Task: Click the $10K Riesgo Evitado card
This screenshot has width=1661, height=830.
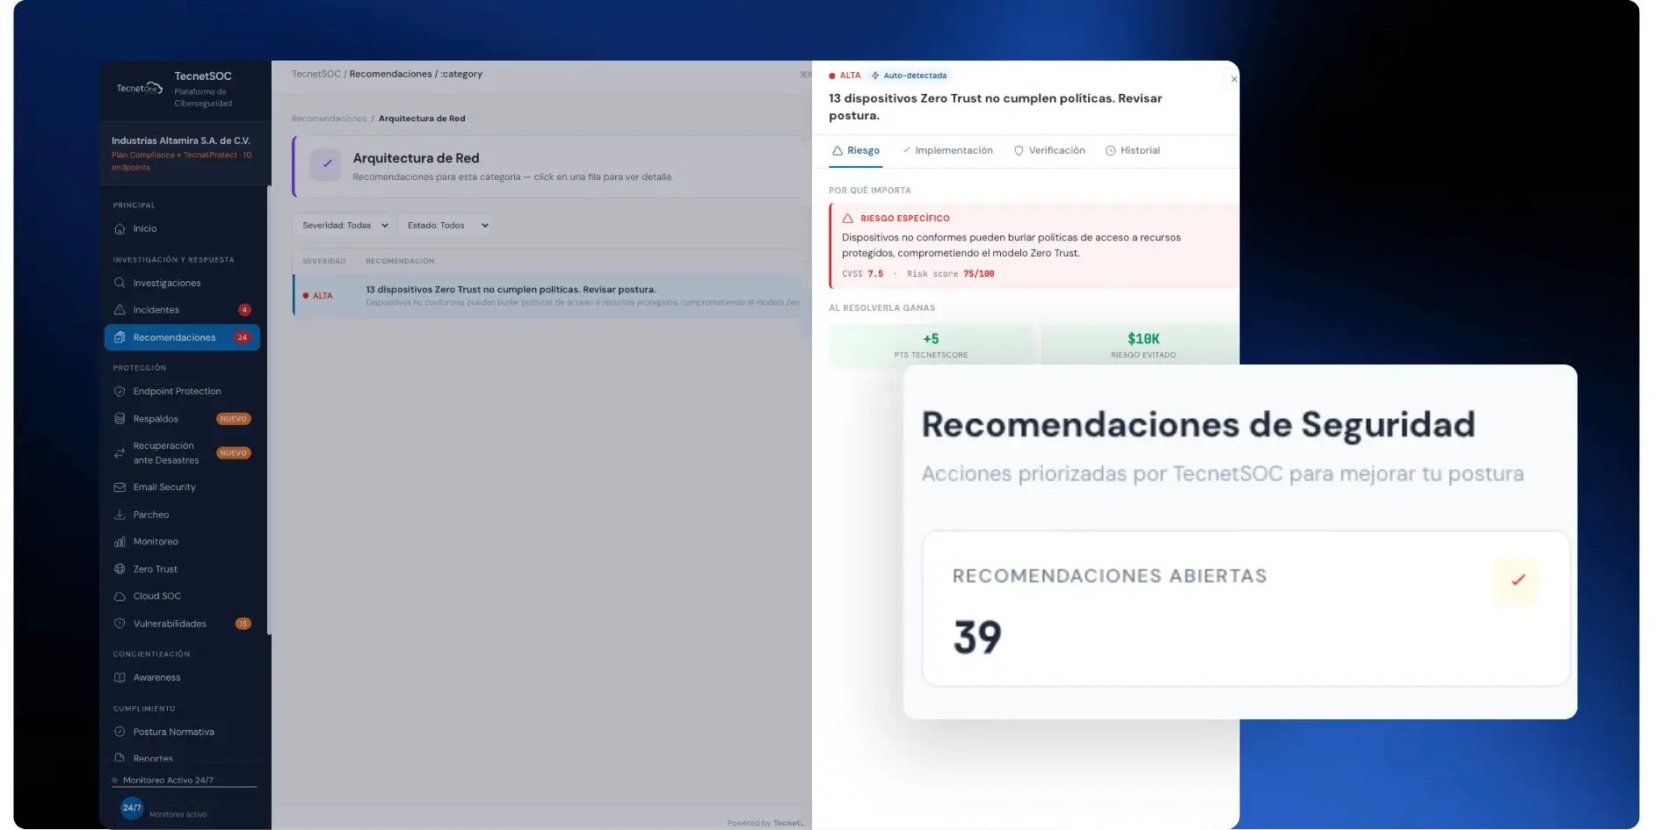Action: (1141, 345)
